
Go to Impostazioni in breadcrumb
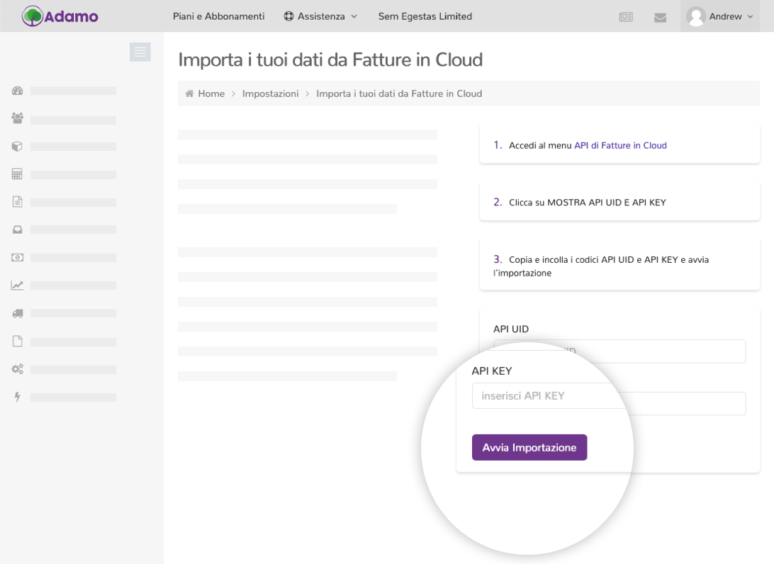(271, 94)
